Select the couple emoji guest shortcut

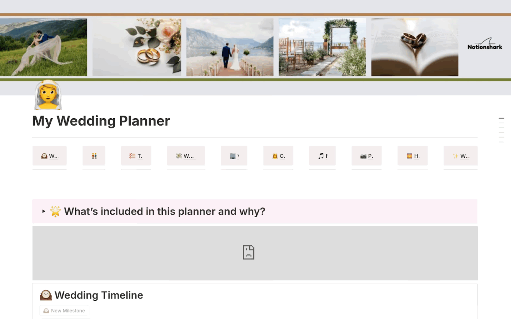pos(94,155)
